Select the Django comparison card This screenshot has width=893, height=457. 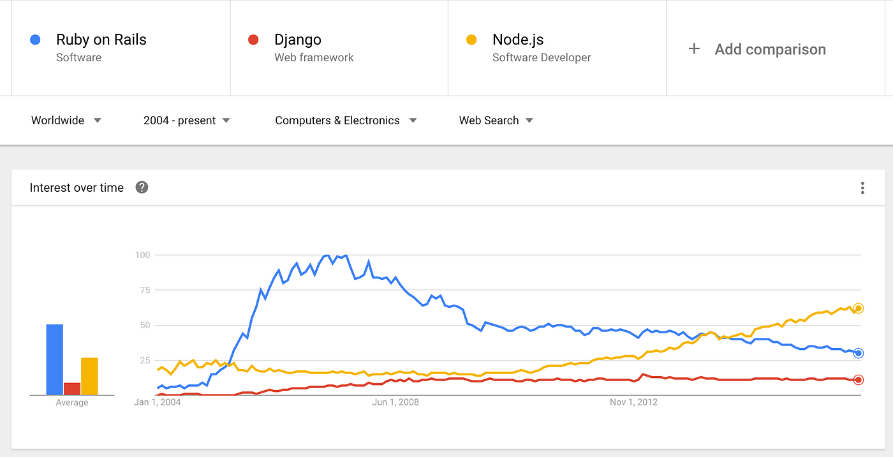click(339, 47)
